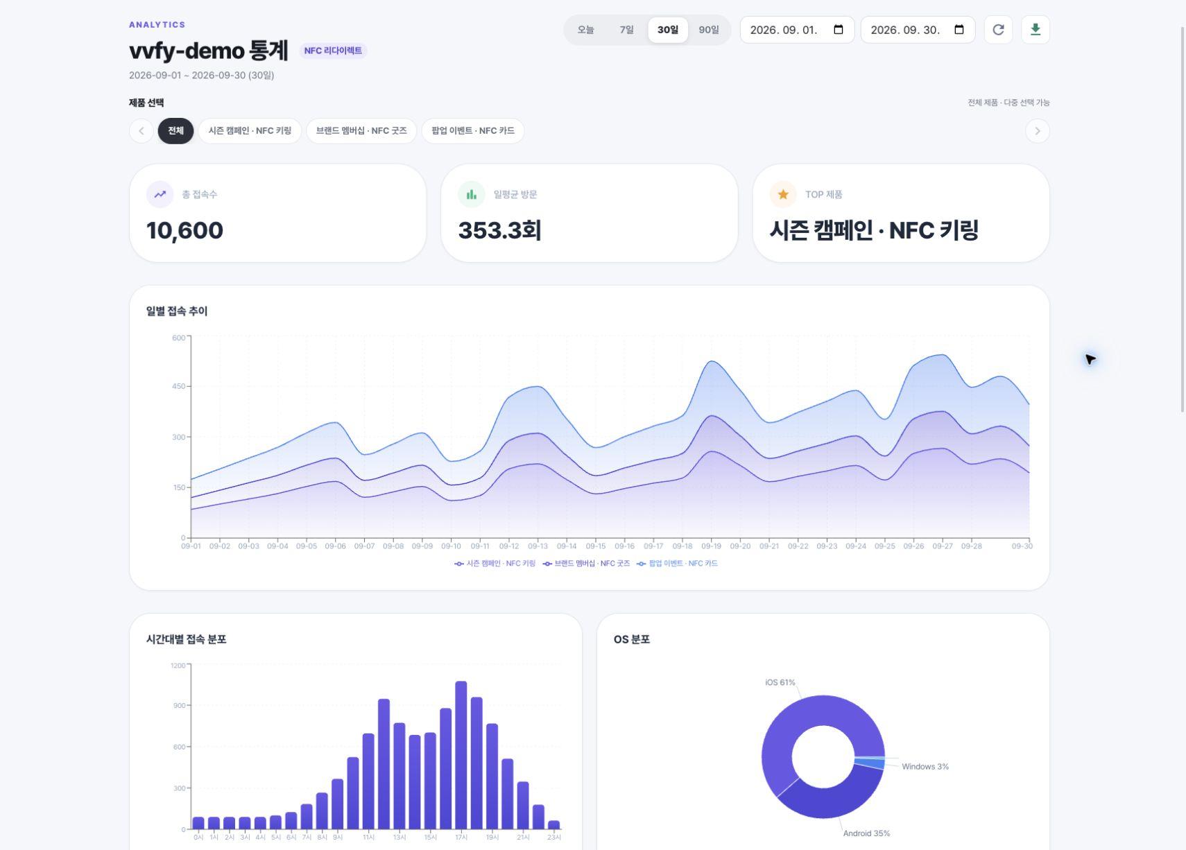Click the bar chart icon in 일평균 방문
Viewport: 1186px width, 850px height.
tap(472, 194)
